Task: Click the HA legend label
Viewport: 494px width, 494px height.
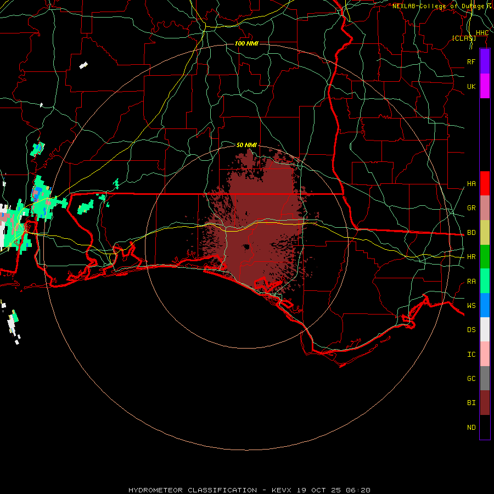Action: click(471, 184)
